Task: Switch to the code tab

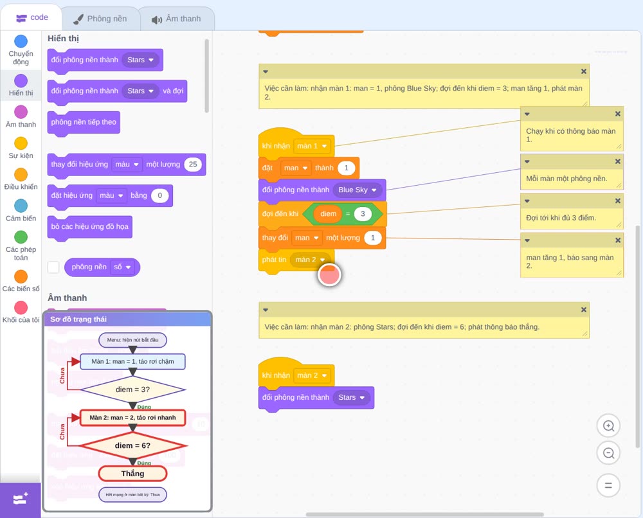Action: point(32,18)
